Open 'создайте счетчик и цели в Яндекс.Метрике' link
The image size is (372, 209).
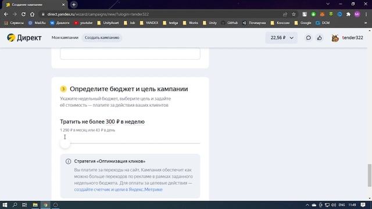[x=118, y=189]
